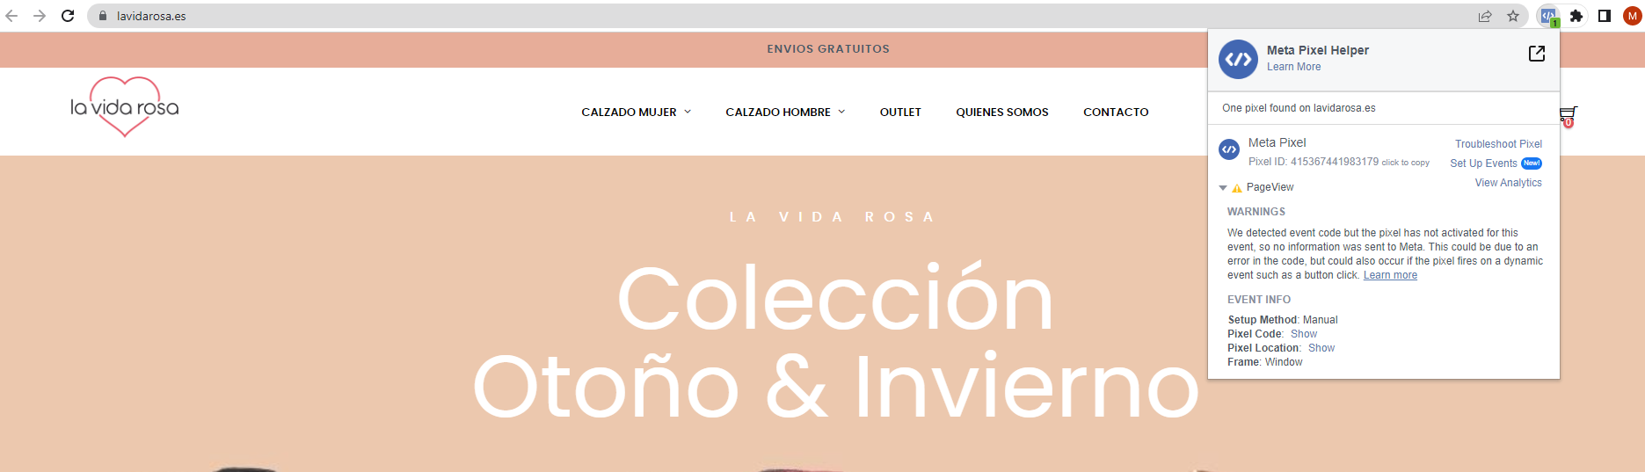This screenshot has height=472, width=1645.
Task: Open the shopping cart icon
Action: 1568,115
